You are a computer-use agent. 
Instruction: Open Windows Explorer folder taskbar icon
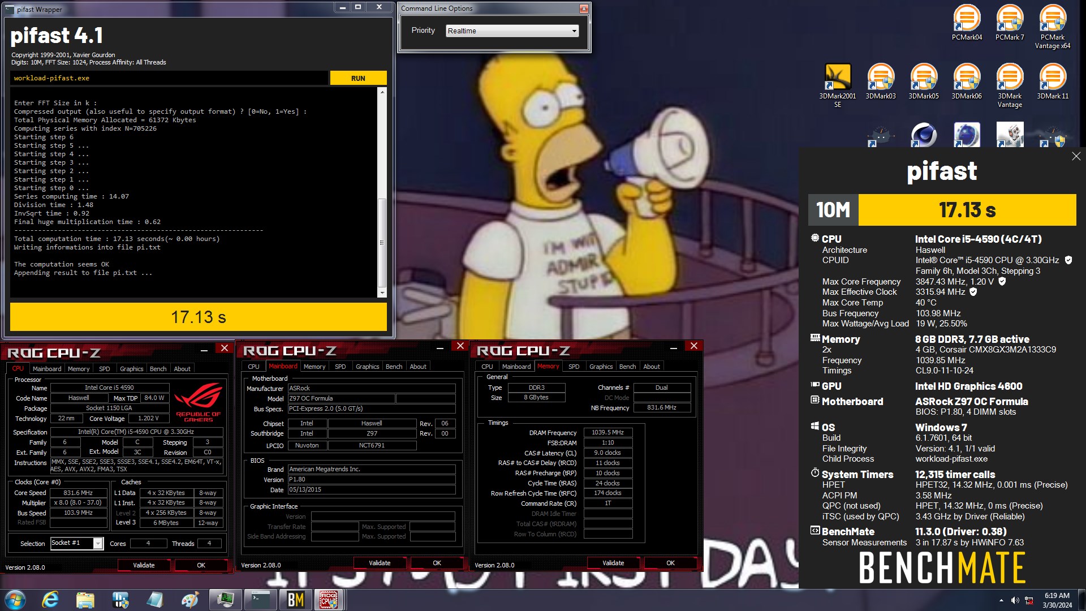85,600
